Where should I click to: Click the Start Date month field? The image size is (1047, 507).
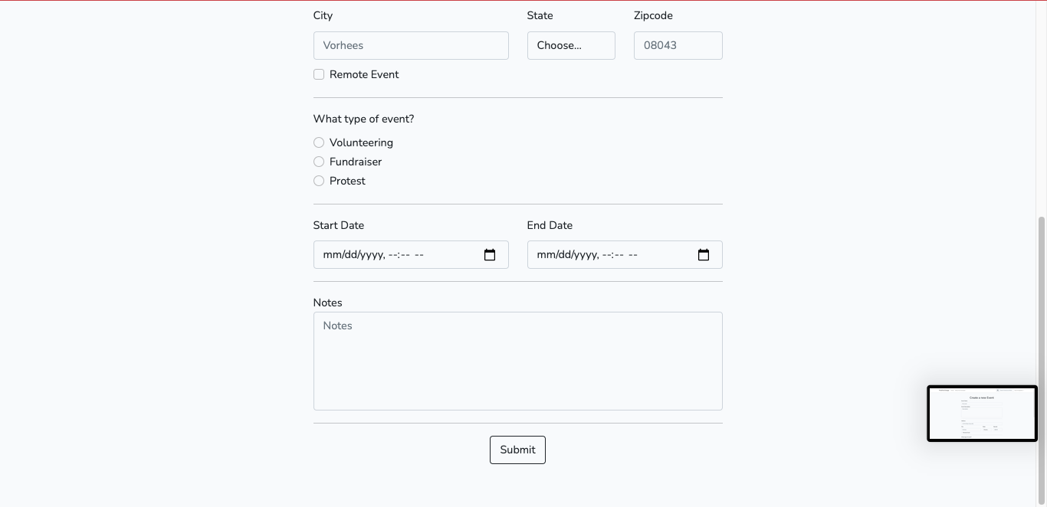click(332, 255)
